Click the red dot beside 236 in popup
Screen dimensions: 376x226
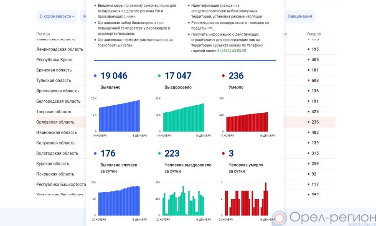click(224, 76)
